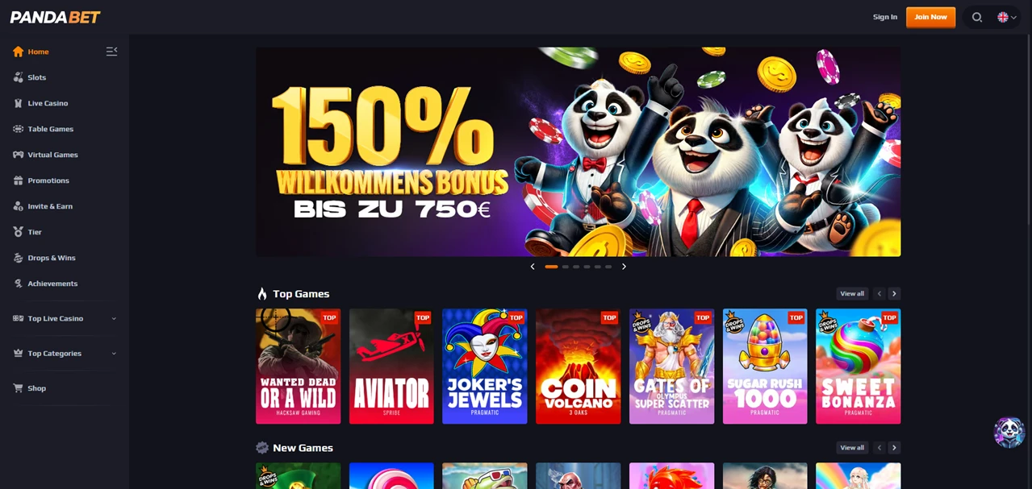Click the Live Casino icon
The width and height of the screenshot is (1032, 489).
pyautogui.click(x=18, y=103)
